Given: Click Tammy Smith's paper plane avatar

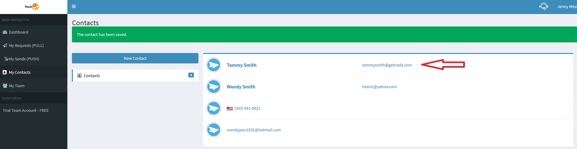Looking at the screenshot, I should coord(213,65).
